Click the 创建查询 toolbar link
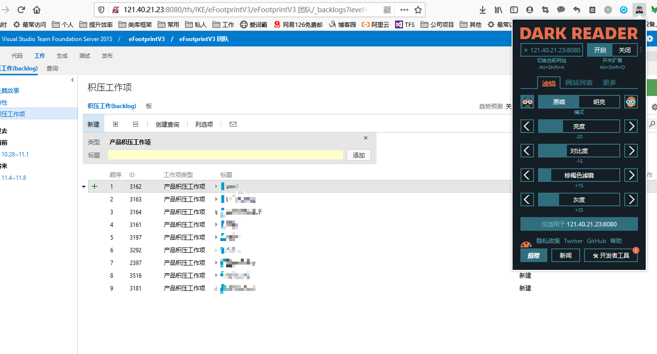Image resolution: width=657 pixels, height=354 pixels. (167, 124)
